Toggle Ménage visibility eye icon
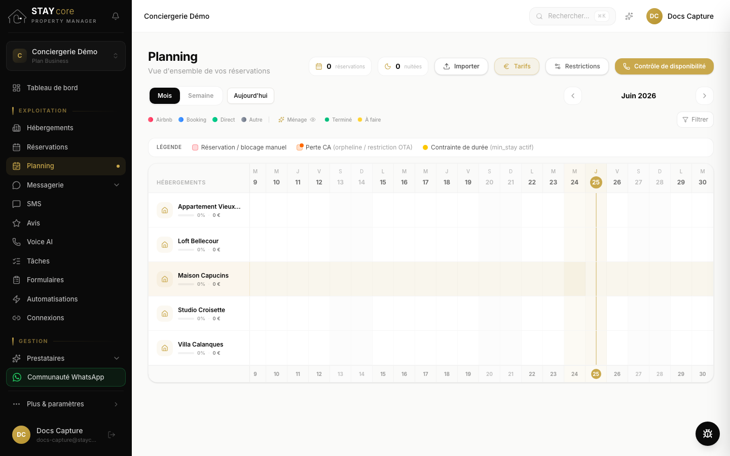 point(313,120)
